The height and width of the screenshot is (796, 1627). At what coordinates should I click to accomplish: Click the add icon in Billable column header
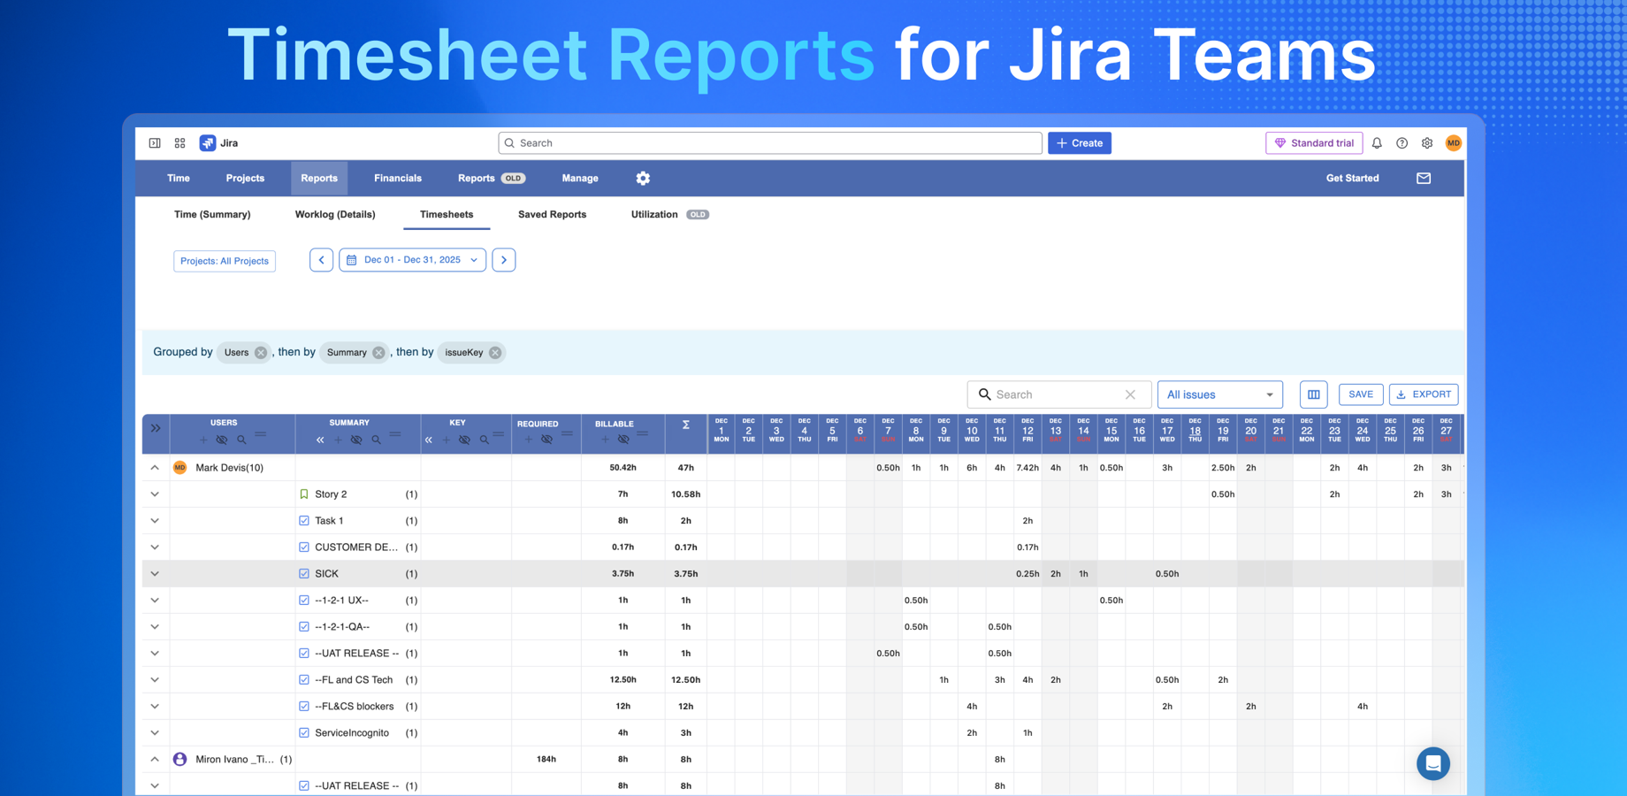click(x=606, y=440)
